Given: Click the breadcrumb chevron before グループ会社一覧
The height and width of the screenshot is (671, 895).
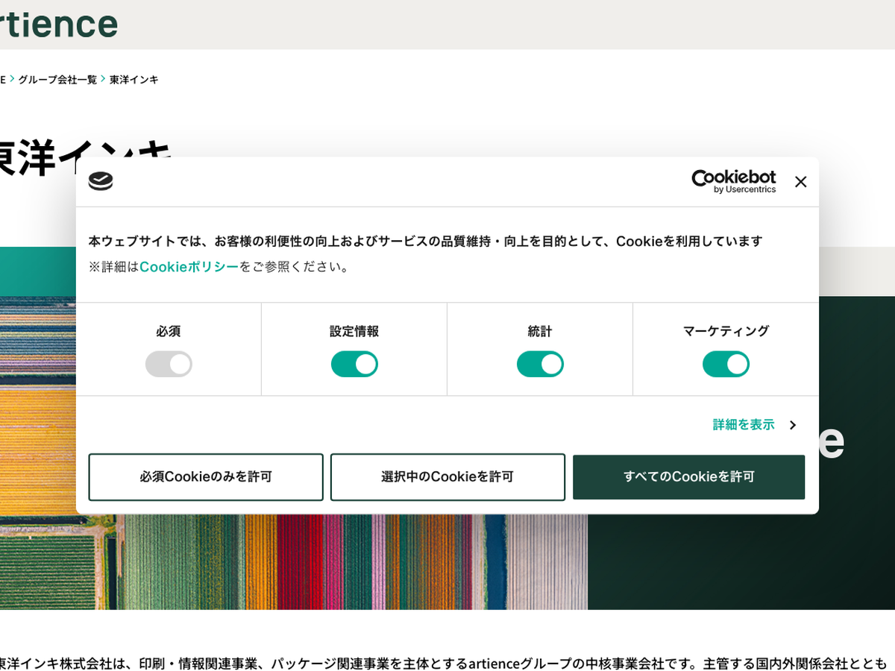Looking at the screenshot, I should coord(12,79).
